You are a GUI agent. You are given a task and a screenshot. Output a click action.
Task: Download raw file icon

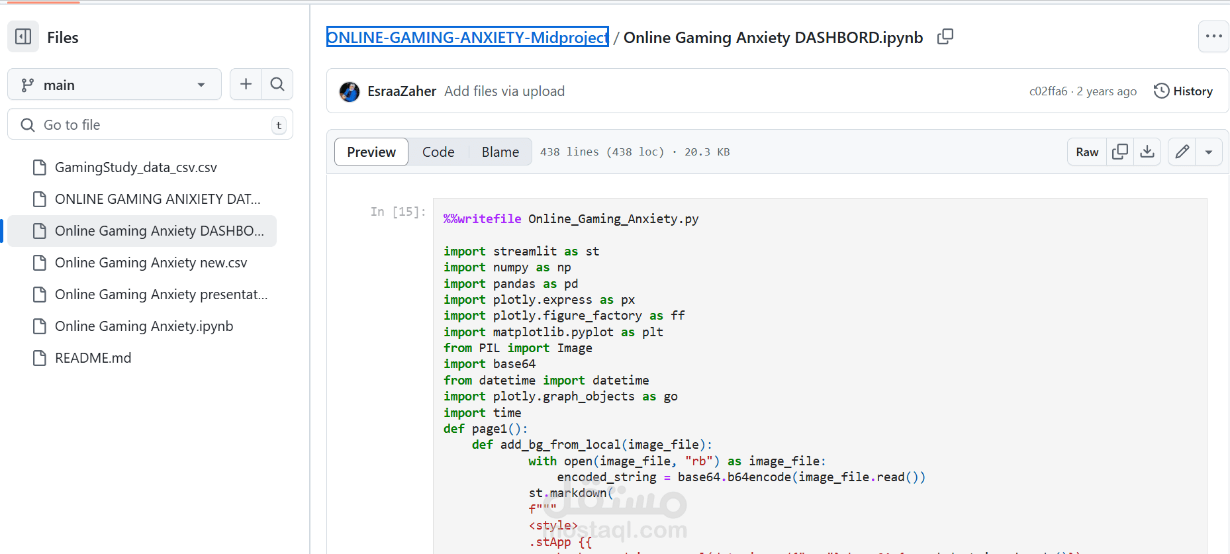(x=1147, y=152)
